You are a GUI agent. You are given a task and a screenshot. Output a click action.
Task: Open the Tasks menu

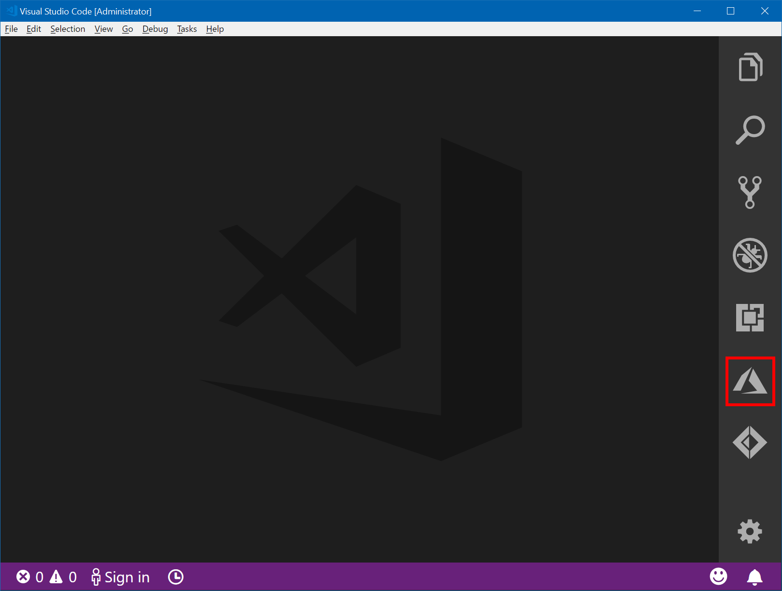187,29
